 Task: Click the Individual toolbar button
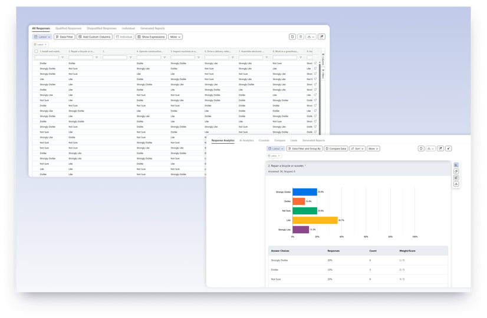[124, 37]
